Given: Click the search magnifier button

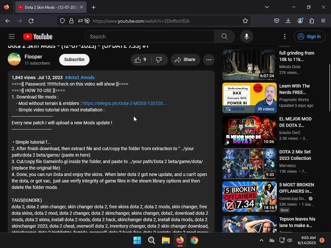Looking at the screenshot, I should click(225, 36).
